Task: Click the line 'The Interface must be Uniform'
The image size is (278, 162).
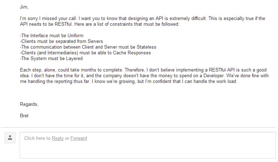Action: coord(52,36)
